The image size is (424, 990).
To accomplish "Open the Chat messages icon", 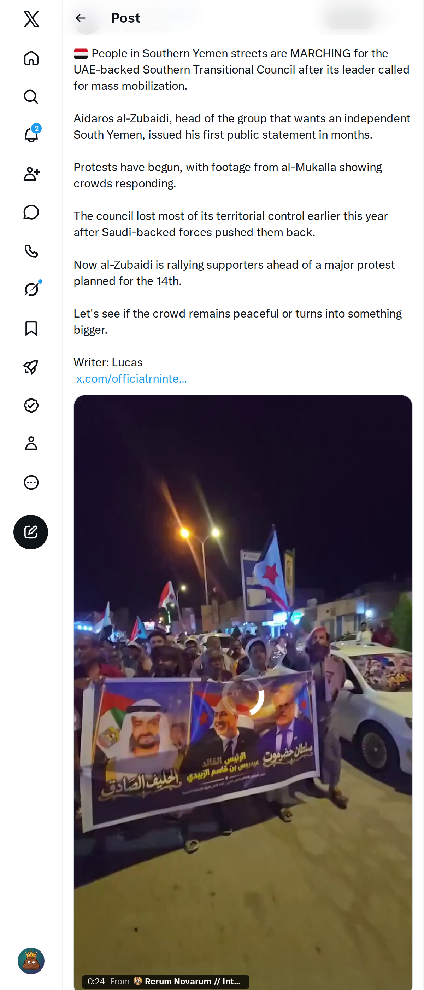I will pyautogui.click(x=31, y=212).
